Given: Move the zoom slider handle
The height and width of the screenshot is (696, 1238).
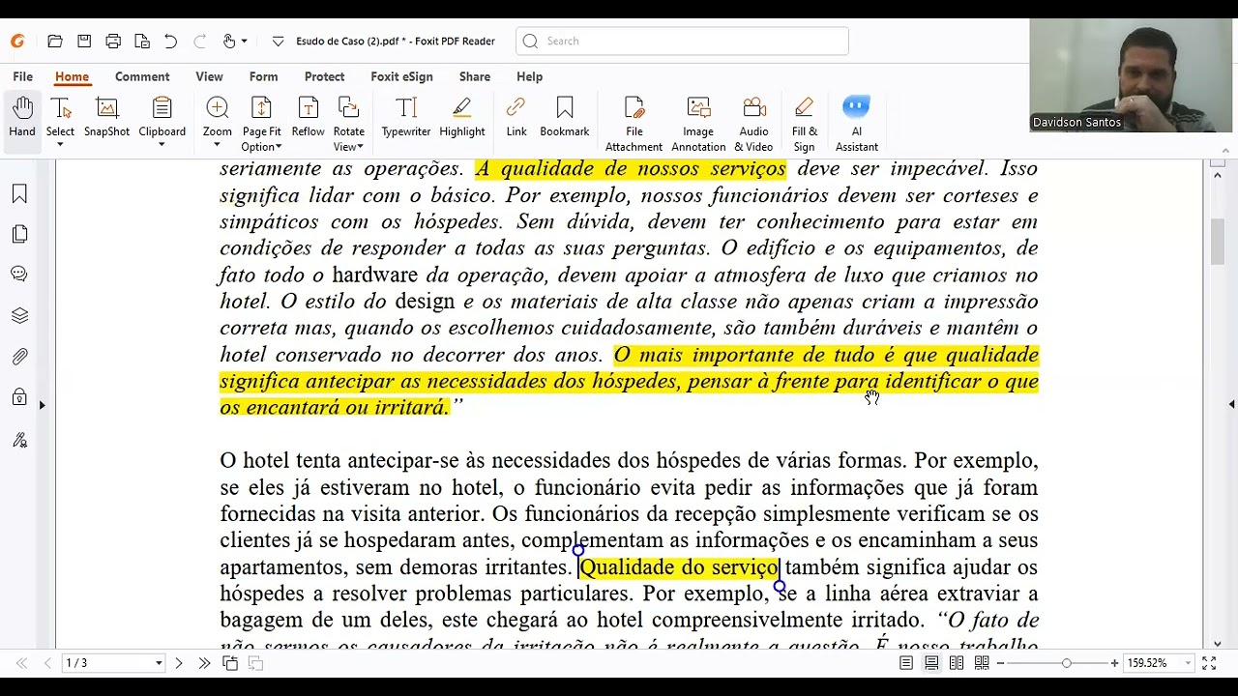Looking at the screenshot, I should click(1066, 663).
